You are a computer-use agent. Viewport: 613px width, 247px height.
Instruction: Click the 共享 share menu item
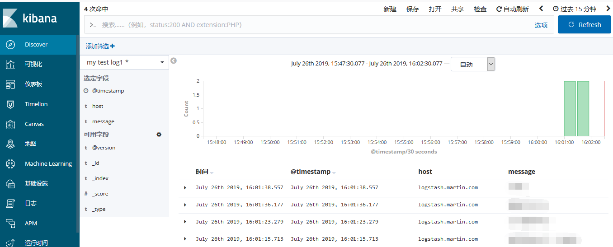pos(457,9)
